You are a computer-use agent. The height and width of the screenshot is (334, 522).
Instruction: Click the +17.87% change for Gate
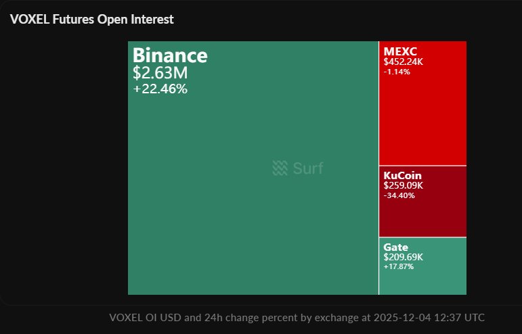point(398,266)
